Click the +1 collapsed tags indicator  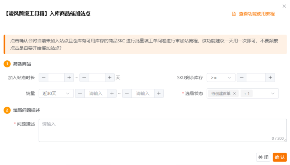[247, 94]
